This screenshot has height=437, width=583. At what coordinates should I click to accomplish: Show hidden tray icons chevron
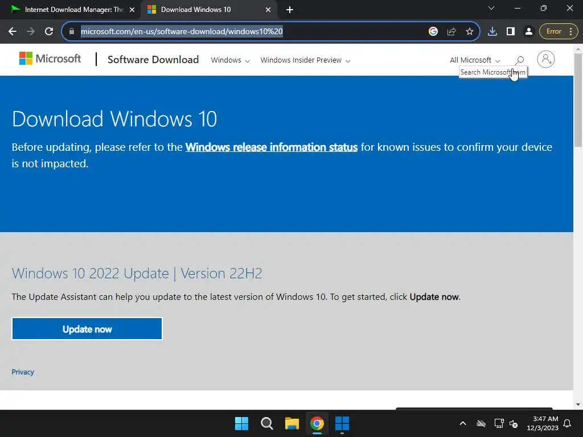pyautogui.click(x=463, y=423)
